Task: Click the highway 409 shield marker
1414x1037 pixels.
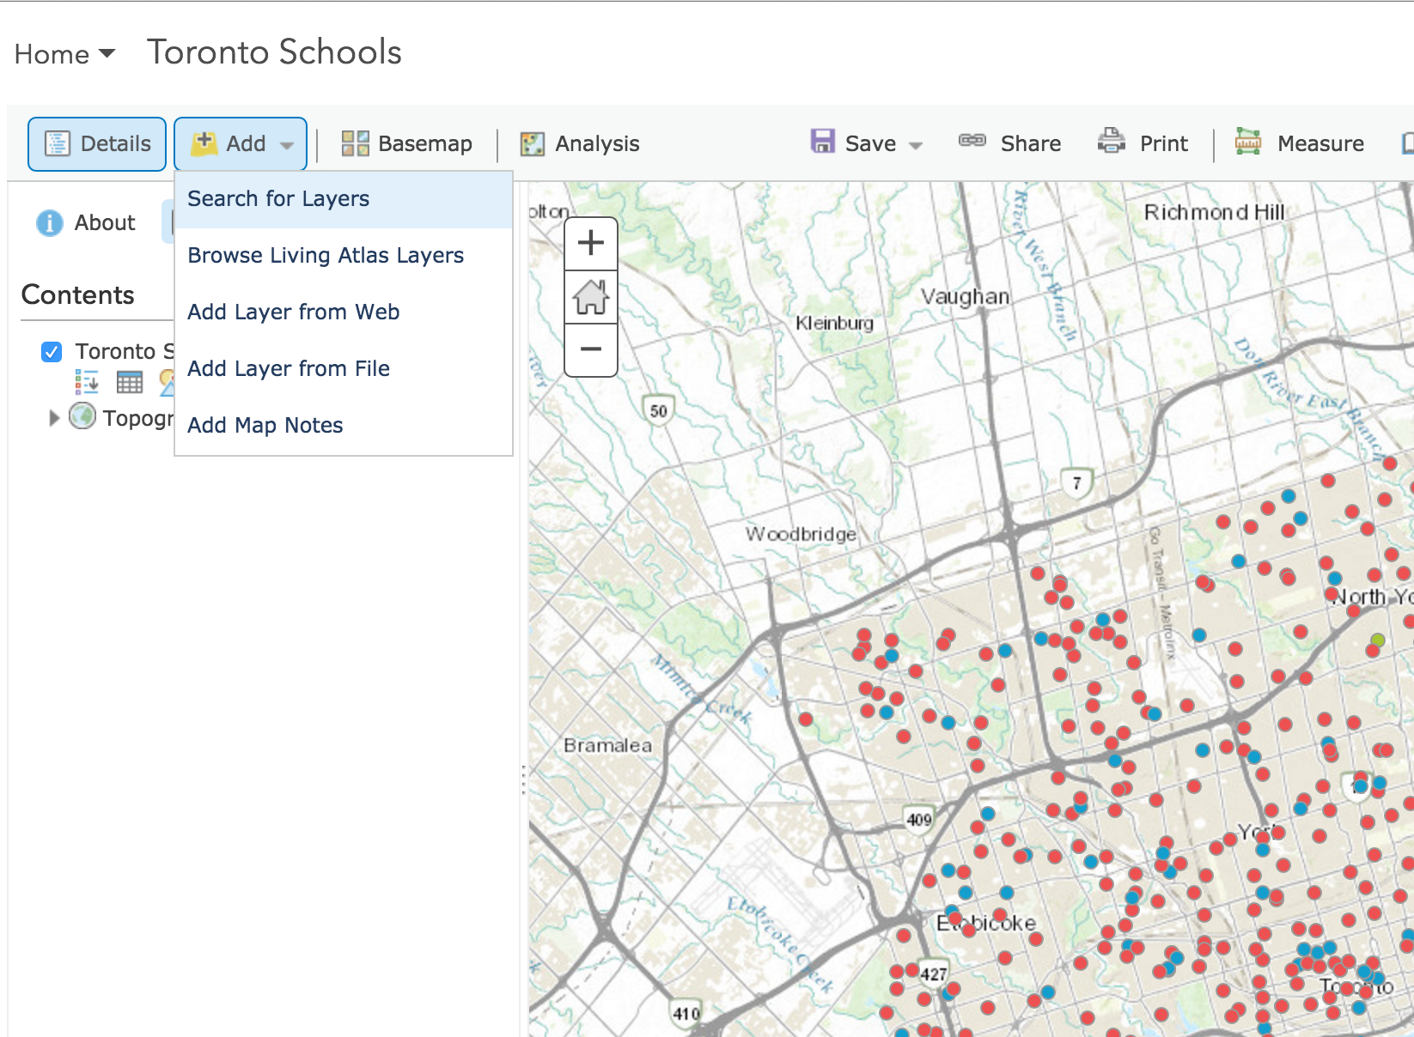Action: 919,820
